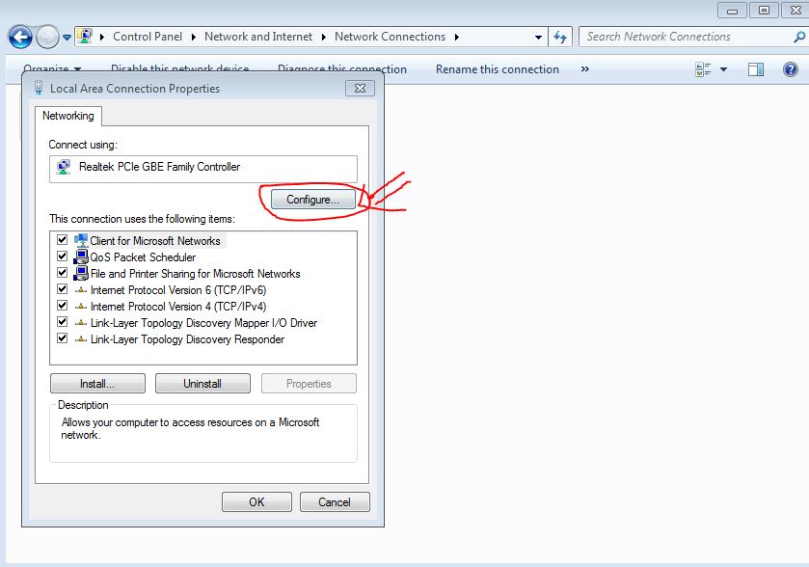Select Client for Microsoft Networks item

pyautogui.click(x=155, y=241)
